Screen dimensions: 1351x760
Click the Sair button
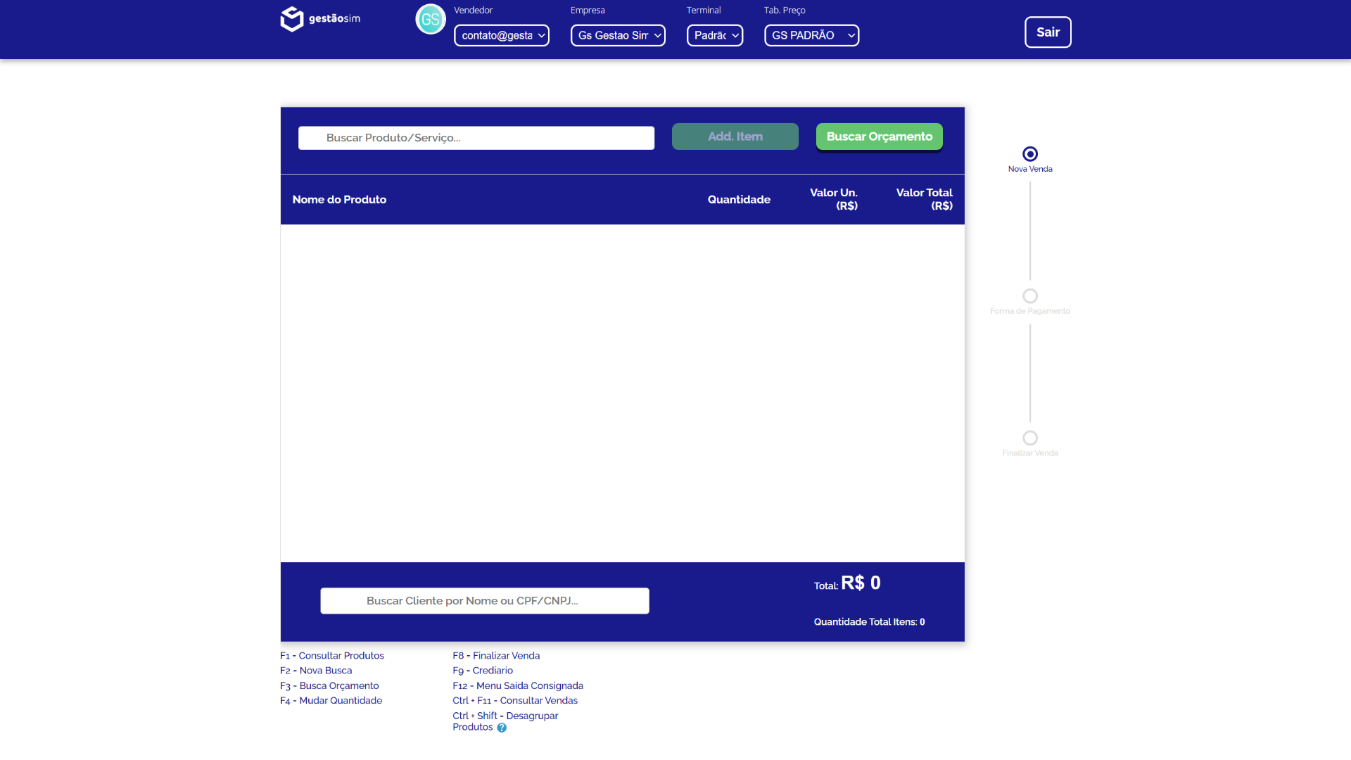(x=1048, y=32)
